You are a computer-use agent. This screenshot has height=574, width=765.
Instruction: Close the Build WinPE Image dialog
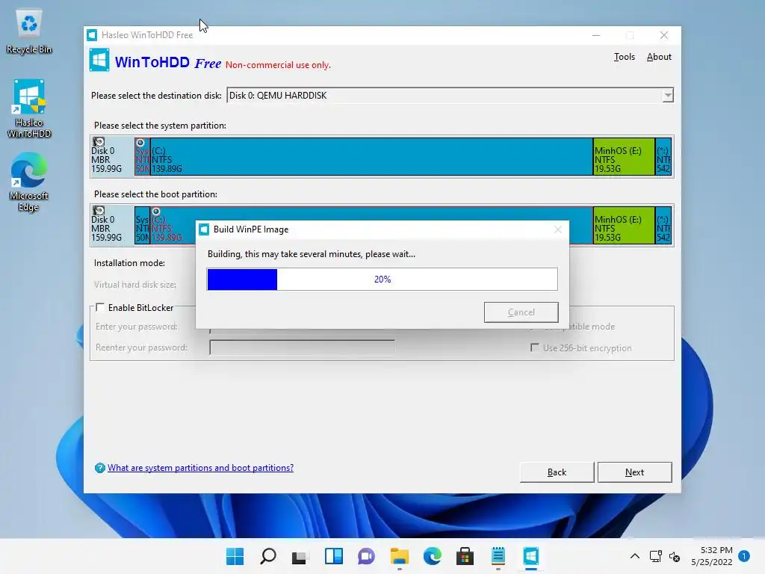point(557,229)
